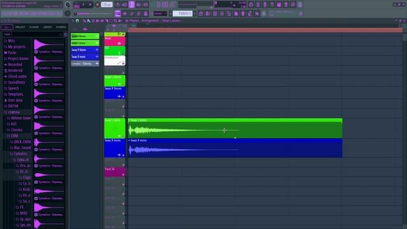
Task: Select the Delete tool in playlist
Action: coord(93,21)
